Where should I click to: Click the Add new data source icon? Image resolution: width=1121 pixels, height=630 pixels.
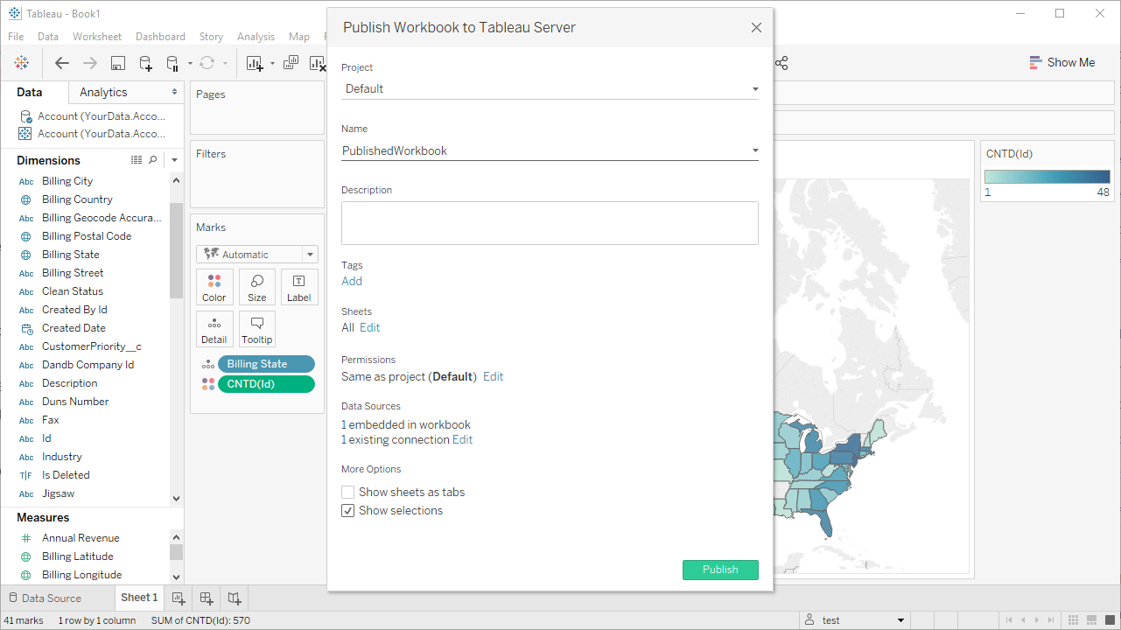pos(146,63)
